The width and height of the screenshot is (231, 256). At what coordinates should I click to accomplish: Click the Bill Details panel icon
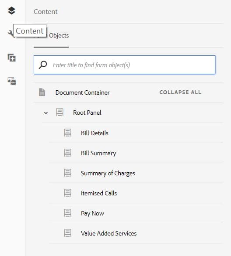click(x=67, y=133)
